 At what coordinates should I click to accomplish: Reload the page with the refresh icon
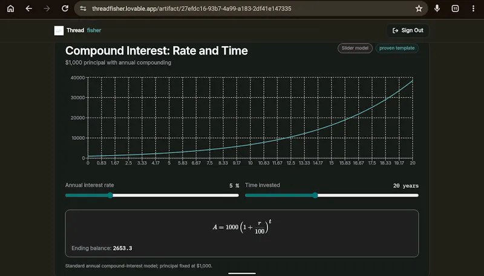click(65, 8)
